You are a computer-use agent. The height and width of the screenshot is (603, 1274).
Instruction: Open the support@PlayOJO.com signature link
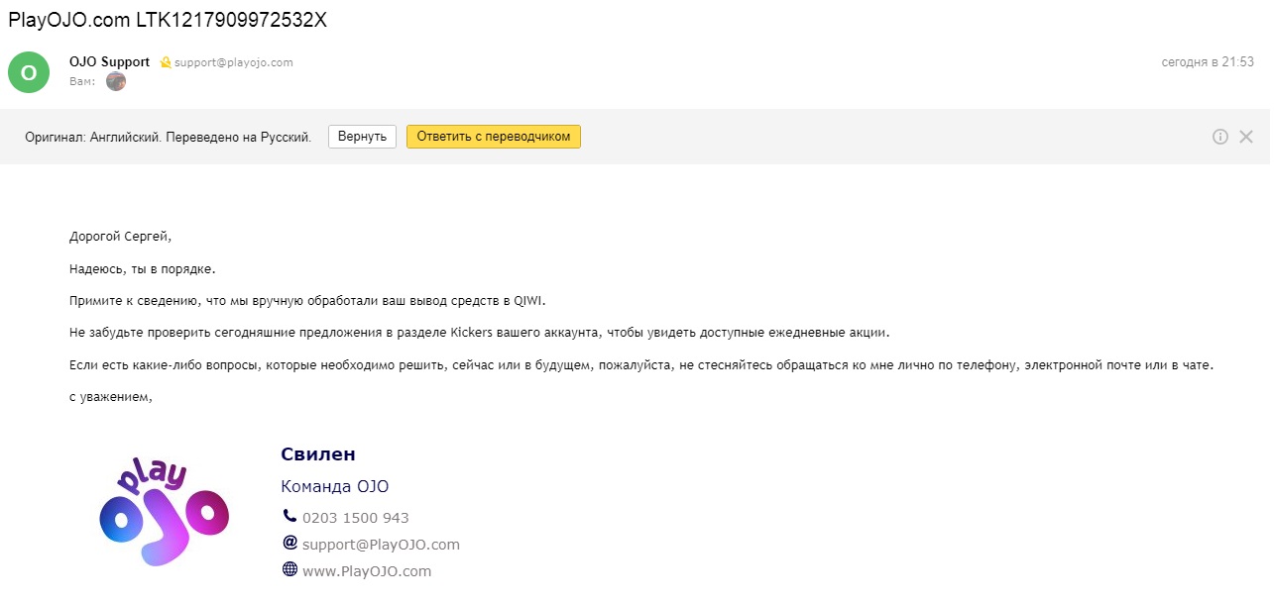click(381, 545)
